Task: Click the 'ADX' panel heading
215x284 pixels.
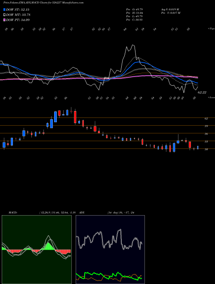Action: tap(82, 213)
